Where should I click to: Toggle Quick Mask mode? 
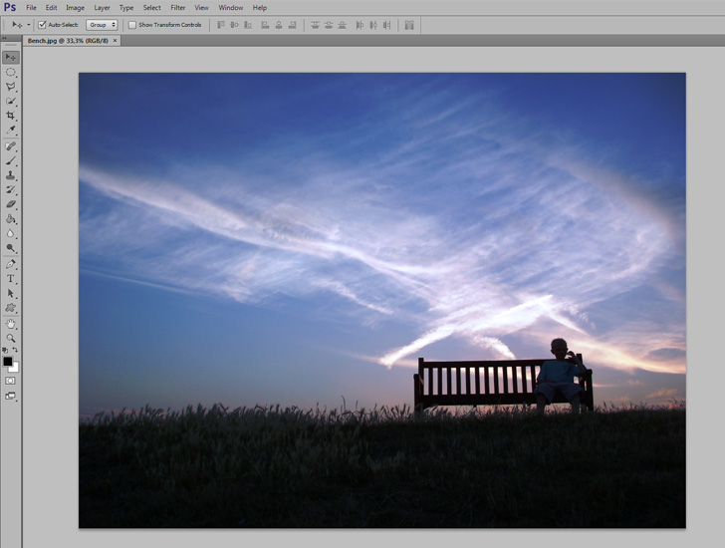[11, 381]
